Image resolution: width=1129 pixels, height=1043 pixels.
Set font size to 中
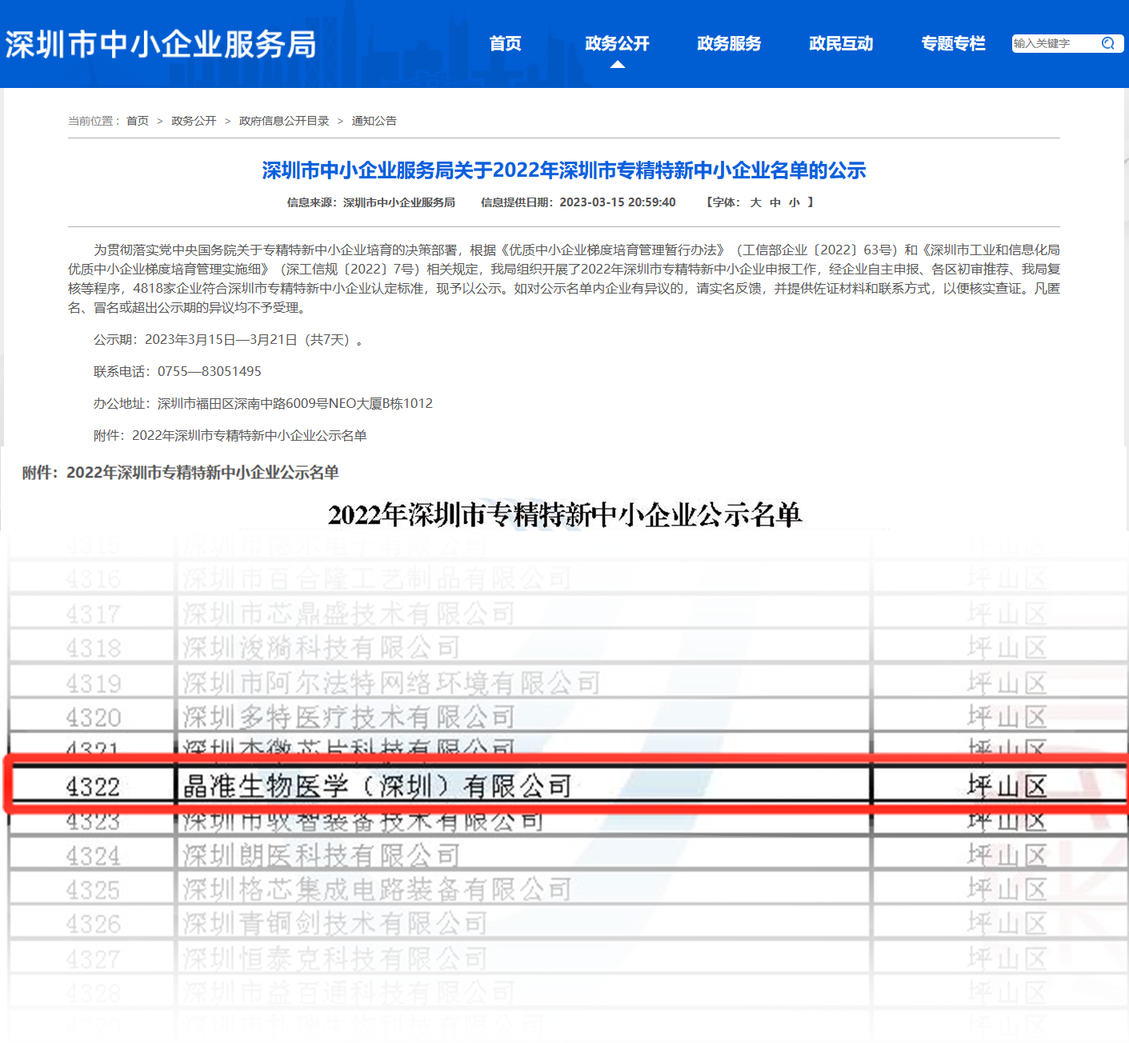(775, 202)
